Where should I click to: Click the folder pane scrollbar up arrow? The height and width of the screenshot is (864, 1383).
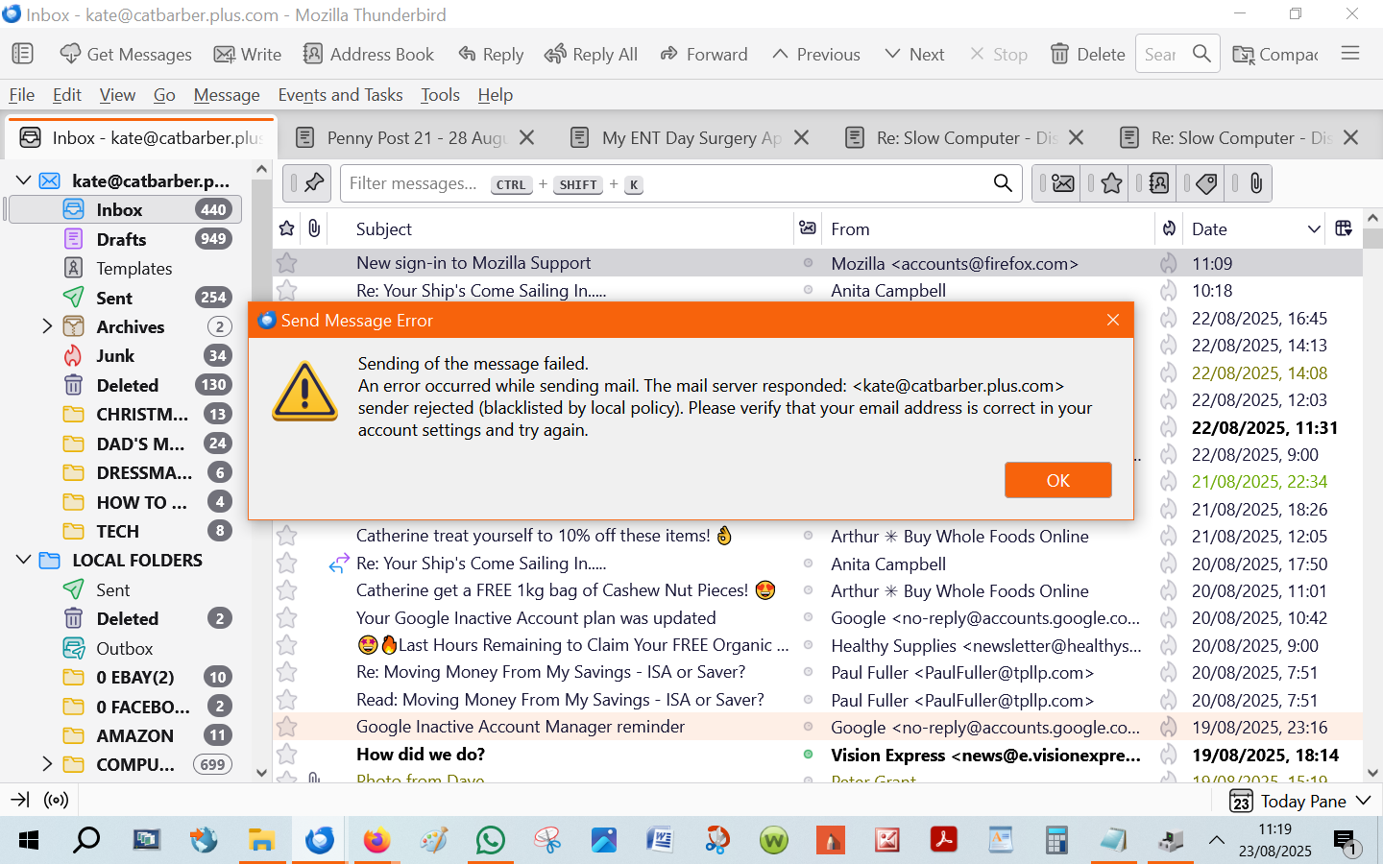(x=261, y=169)
